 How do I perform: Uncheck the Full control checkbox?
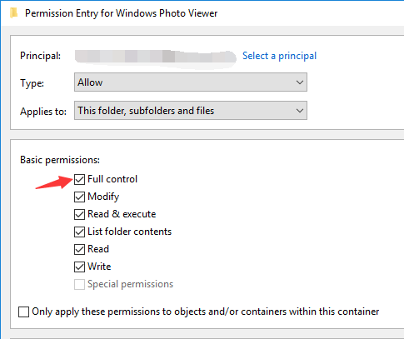click(x=79, y=179)
